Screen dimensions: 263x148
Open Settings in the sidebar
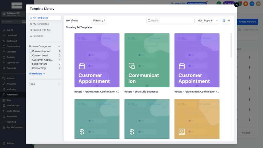click(x=10, y=143)
